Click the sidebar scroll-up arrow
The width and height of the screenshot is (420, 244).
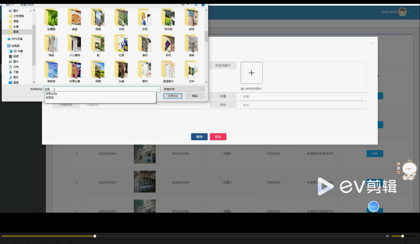[34, 10]
